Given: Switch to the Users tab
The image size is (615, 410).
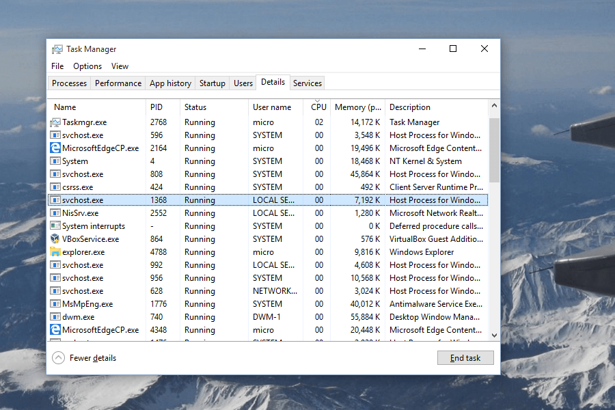Looking at the screenshot, I should point(243,83).
